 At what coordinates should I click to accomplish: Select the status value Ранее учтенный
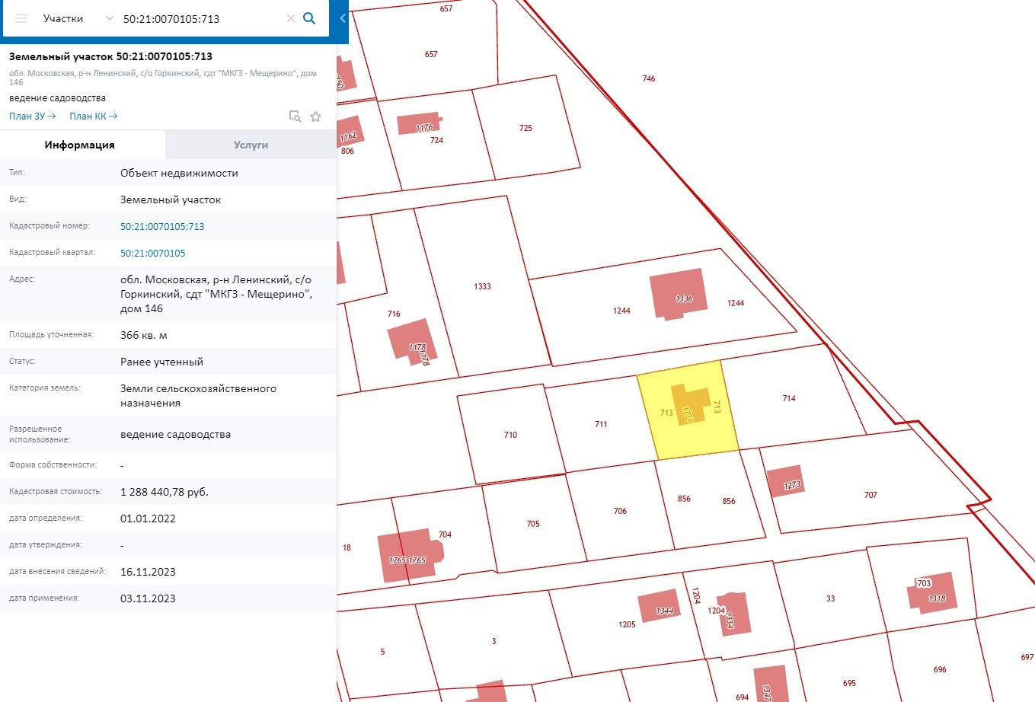point(161,362)
